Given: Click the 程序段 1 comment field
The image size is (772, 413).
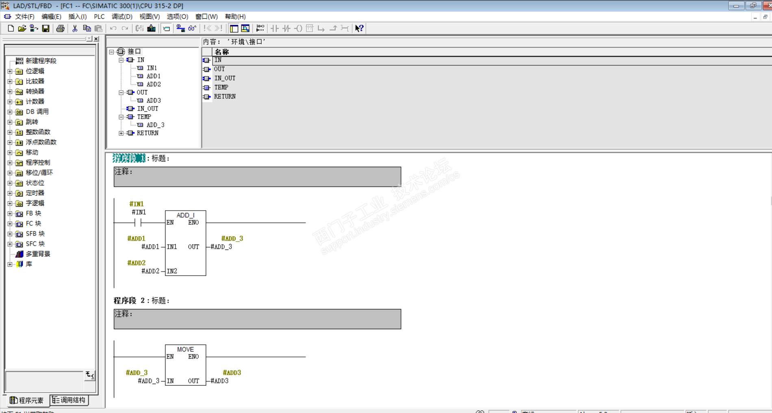Looking at the screenshot, I should pyautogui.click(x=257, y=177).
